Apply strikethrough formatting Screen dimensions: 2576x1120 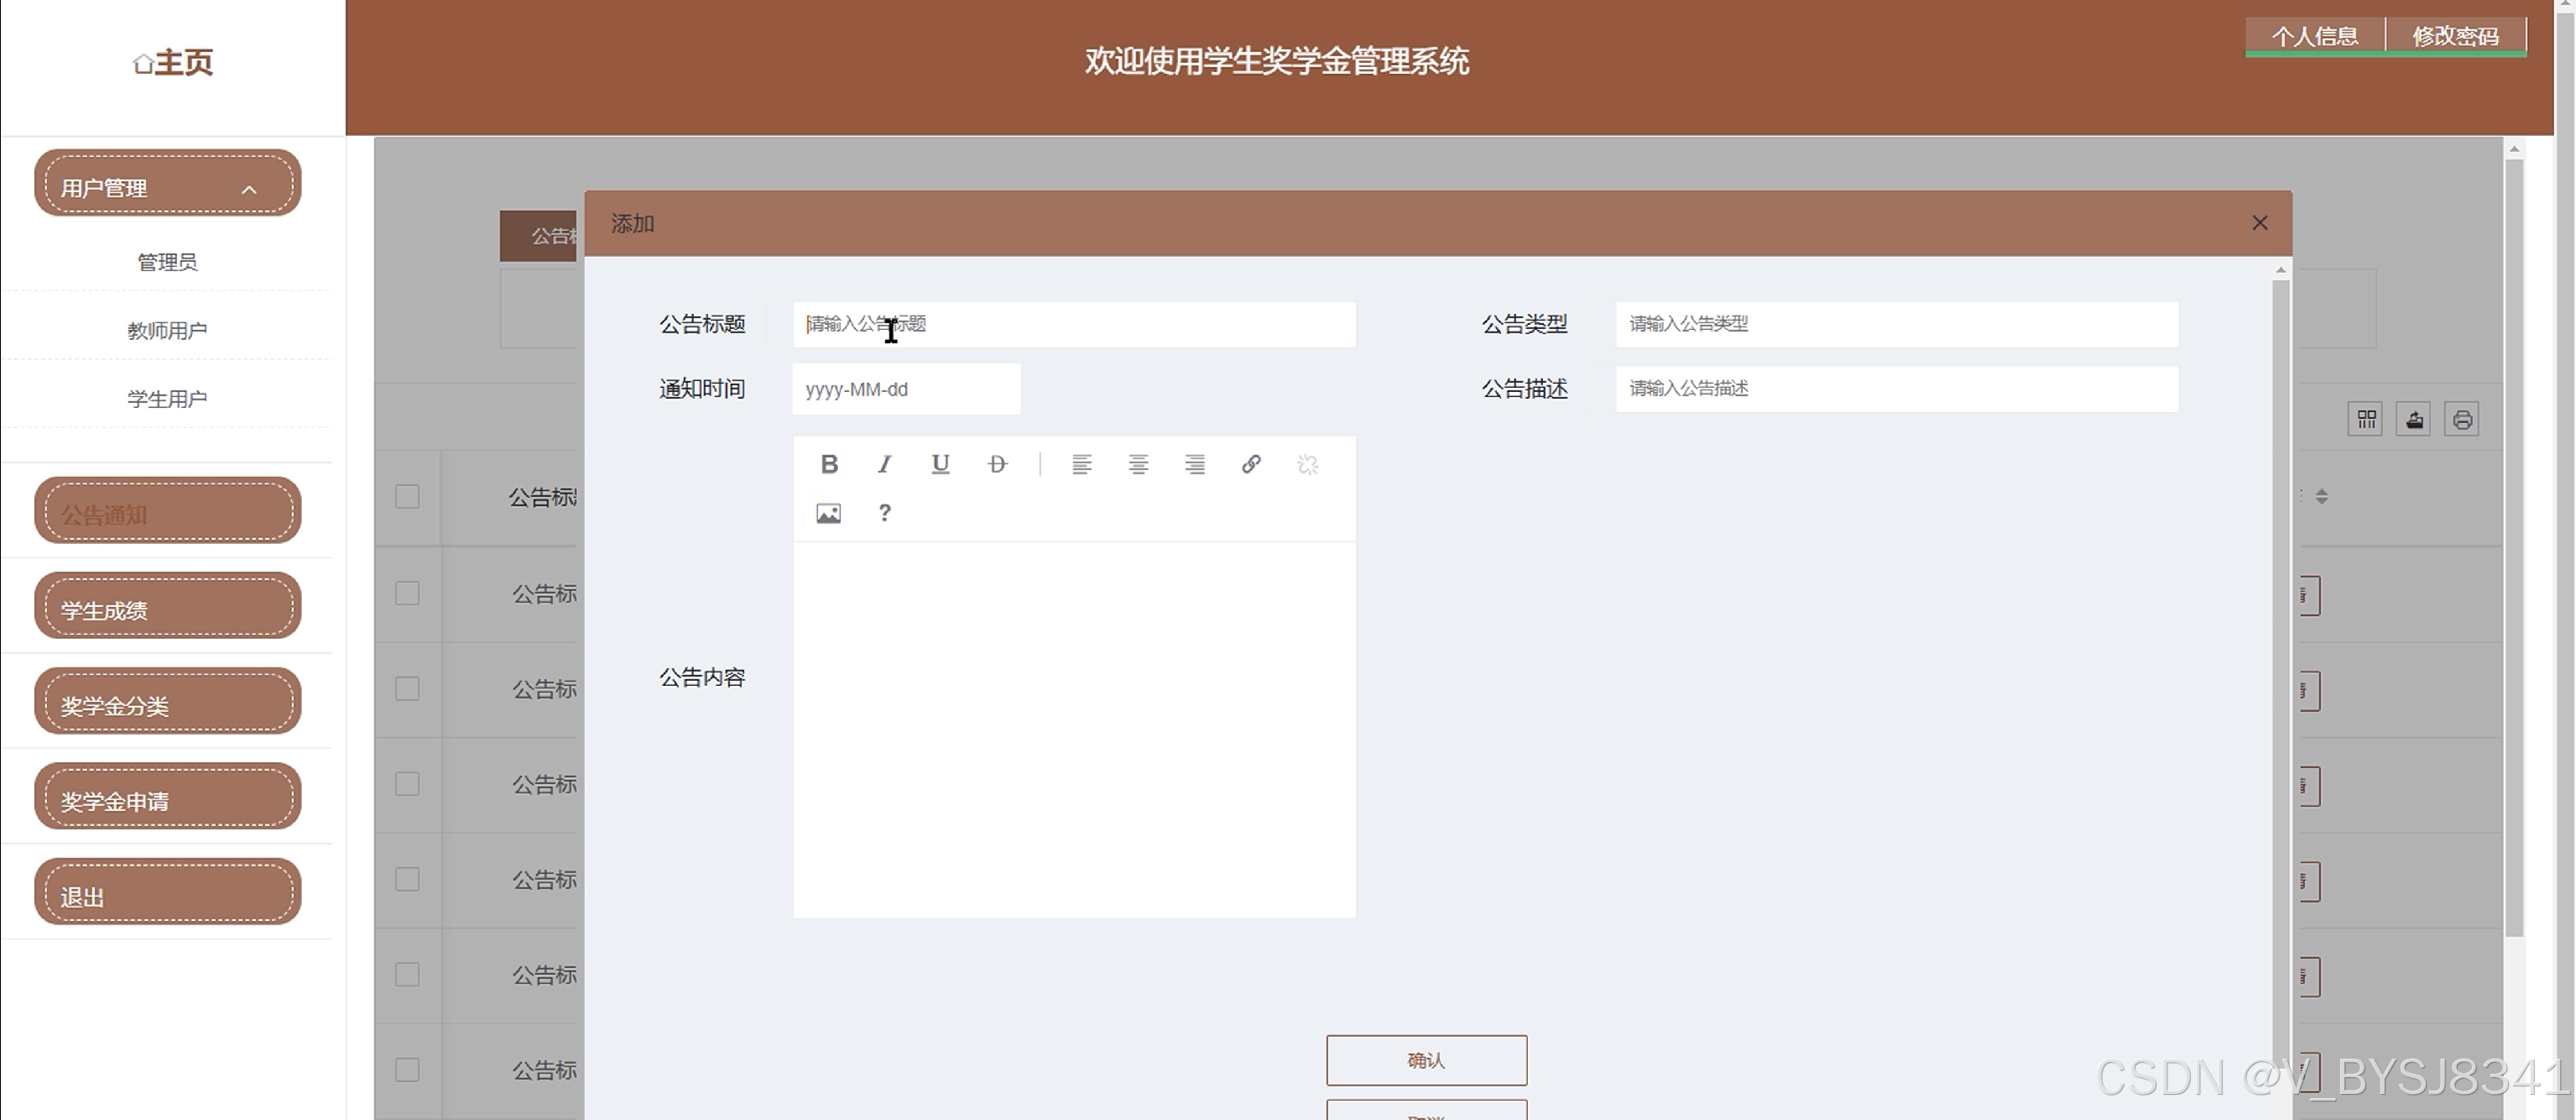[997, 464]
